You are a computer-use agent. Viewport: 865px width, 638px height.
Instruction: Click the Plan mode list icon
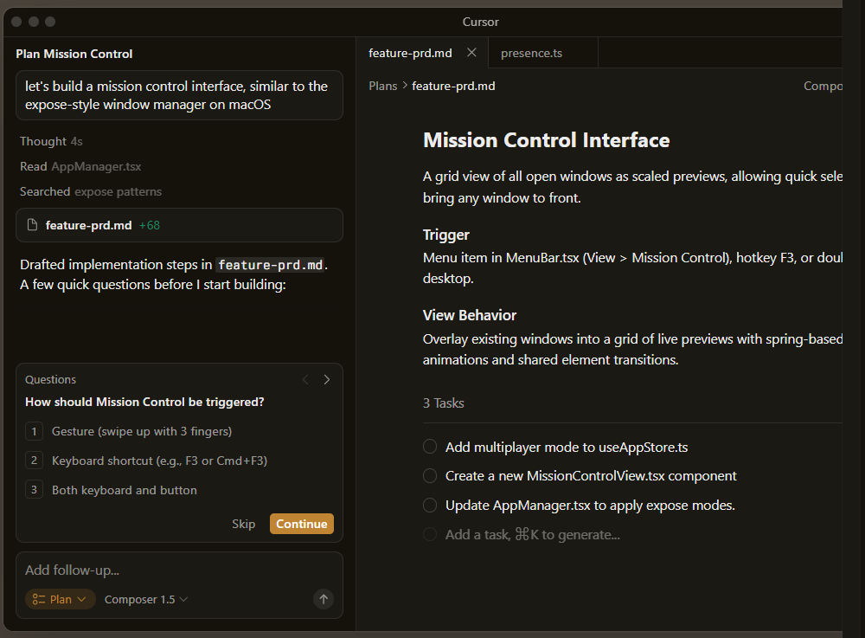click(x=38, y=599)
